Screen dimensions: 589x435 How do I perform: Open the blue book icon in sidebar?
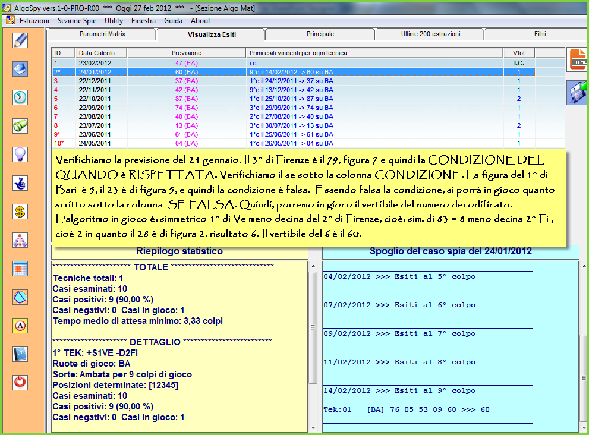[x=20, y=69]
